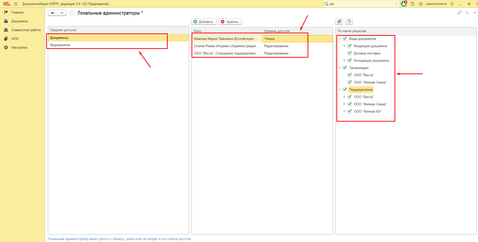Get link to this form
The image size is (478, 242).
tap(459, 13)
